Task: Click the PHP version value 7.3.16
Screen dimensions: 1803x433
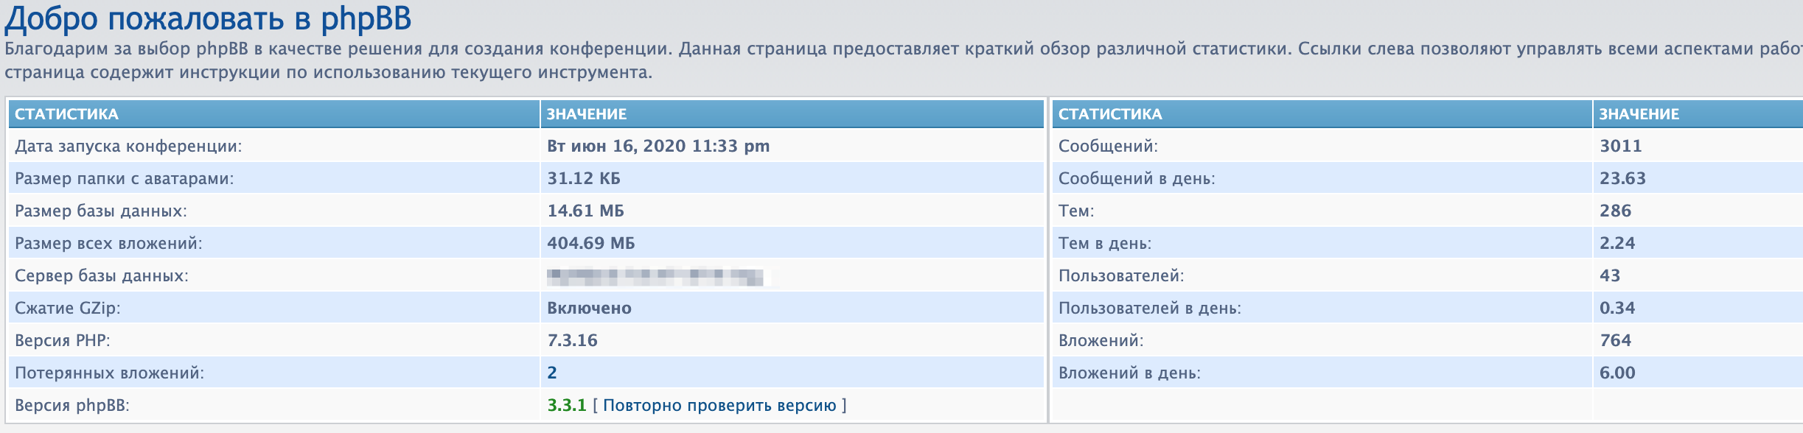Action: coord(572,340)
